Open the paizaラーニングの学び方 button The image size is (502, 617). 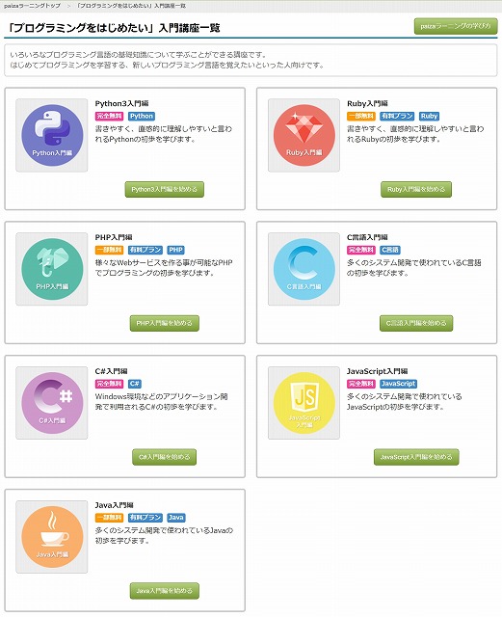(x=456, y=26)
